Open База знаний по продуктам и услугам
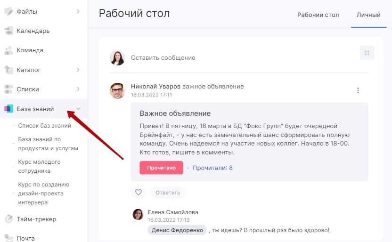This screenshot has height=242, width=392. point(48,144)
